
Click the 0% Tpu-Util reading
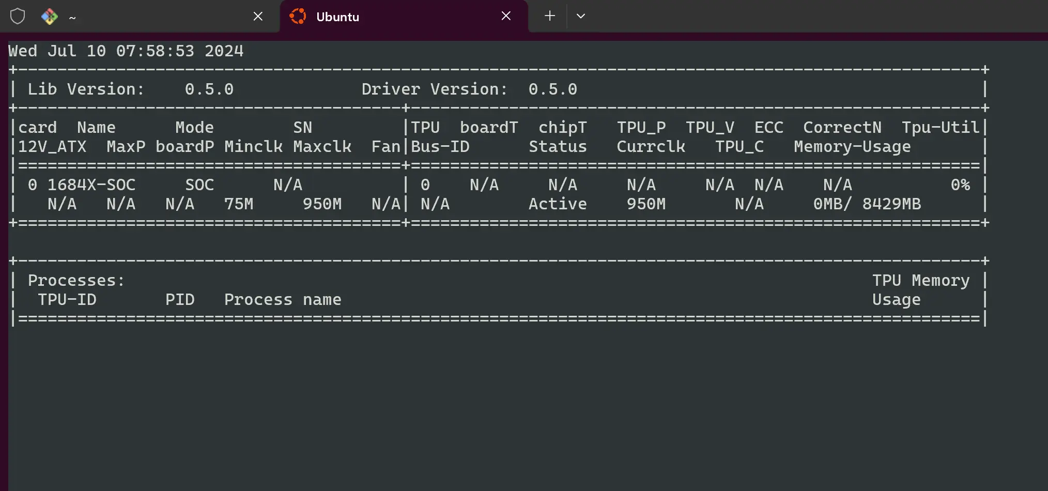click(960, 185)
